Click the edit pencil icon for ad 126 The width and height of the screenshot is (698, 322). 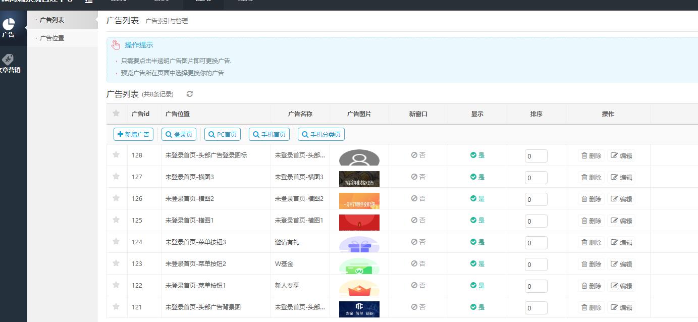click(615, 199)
